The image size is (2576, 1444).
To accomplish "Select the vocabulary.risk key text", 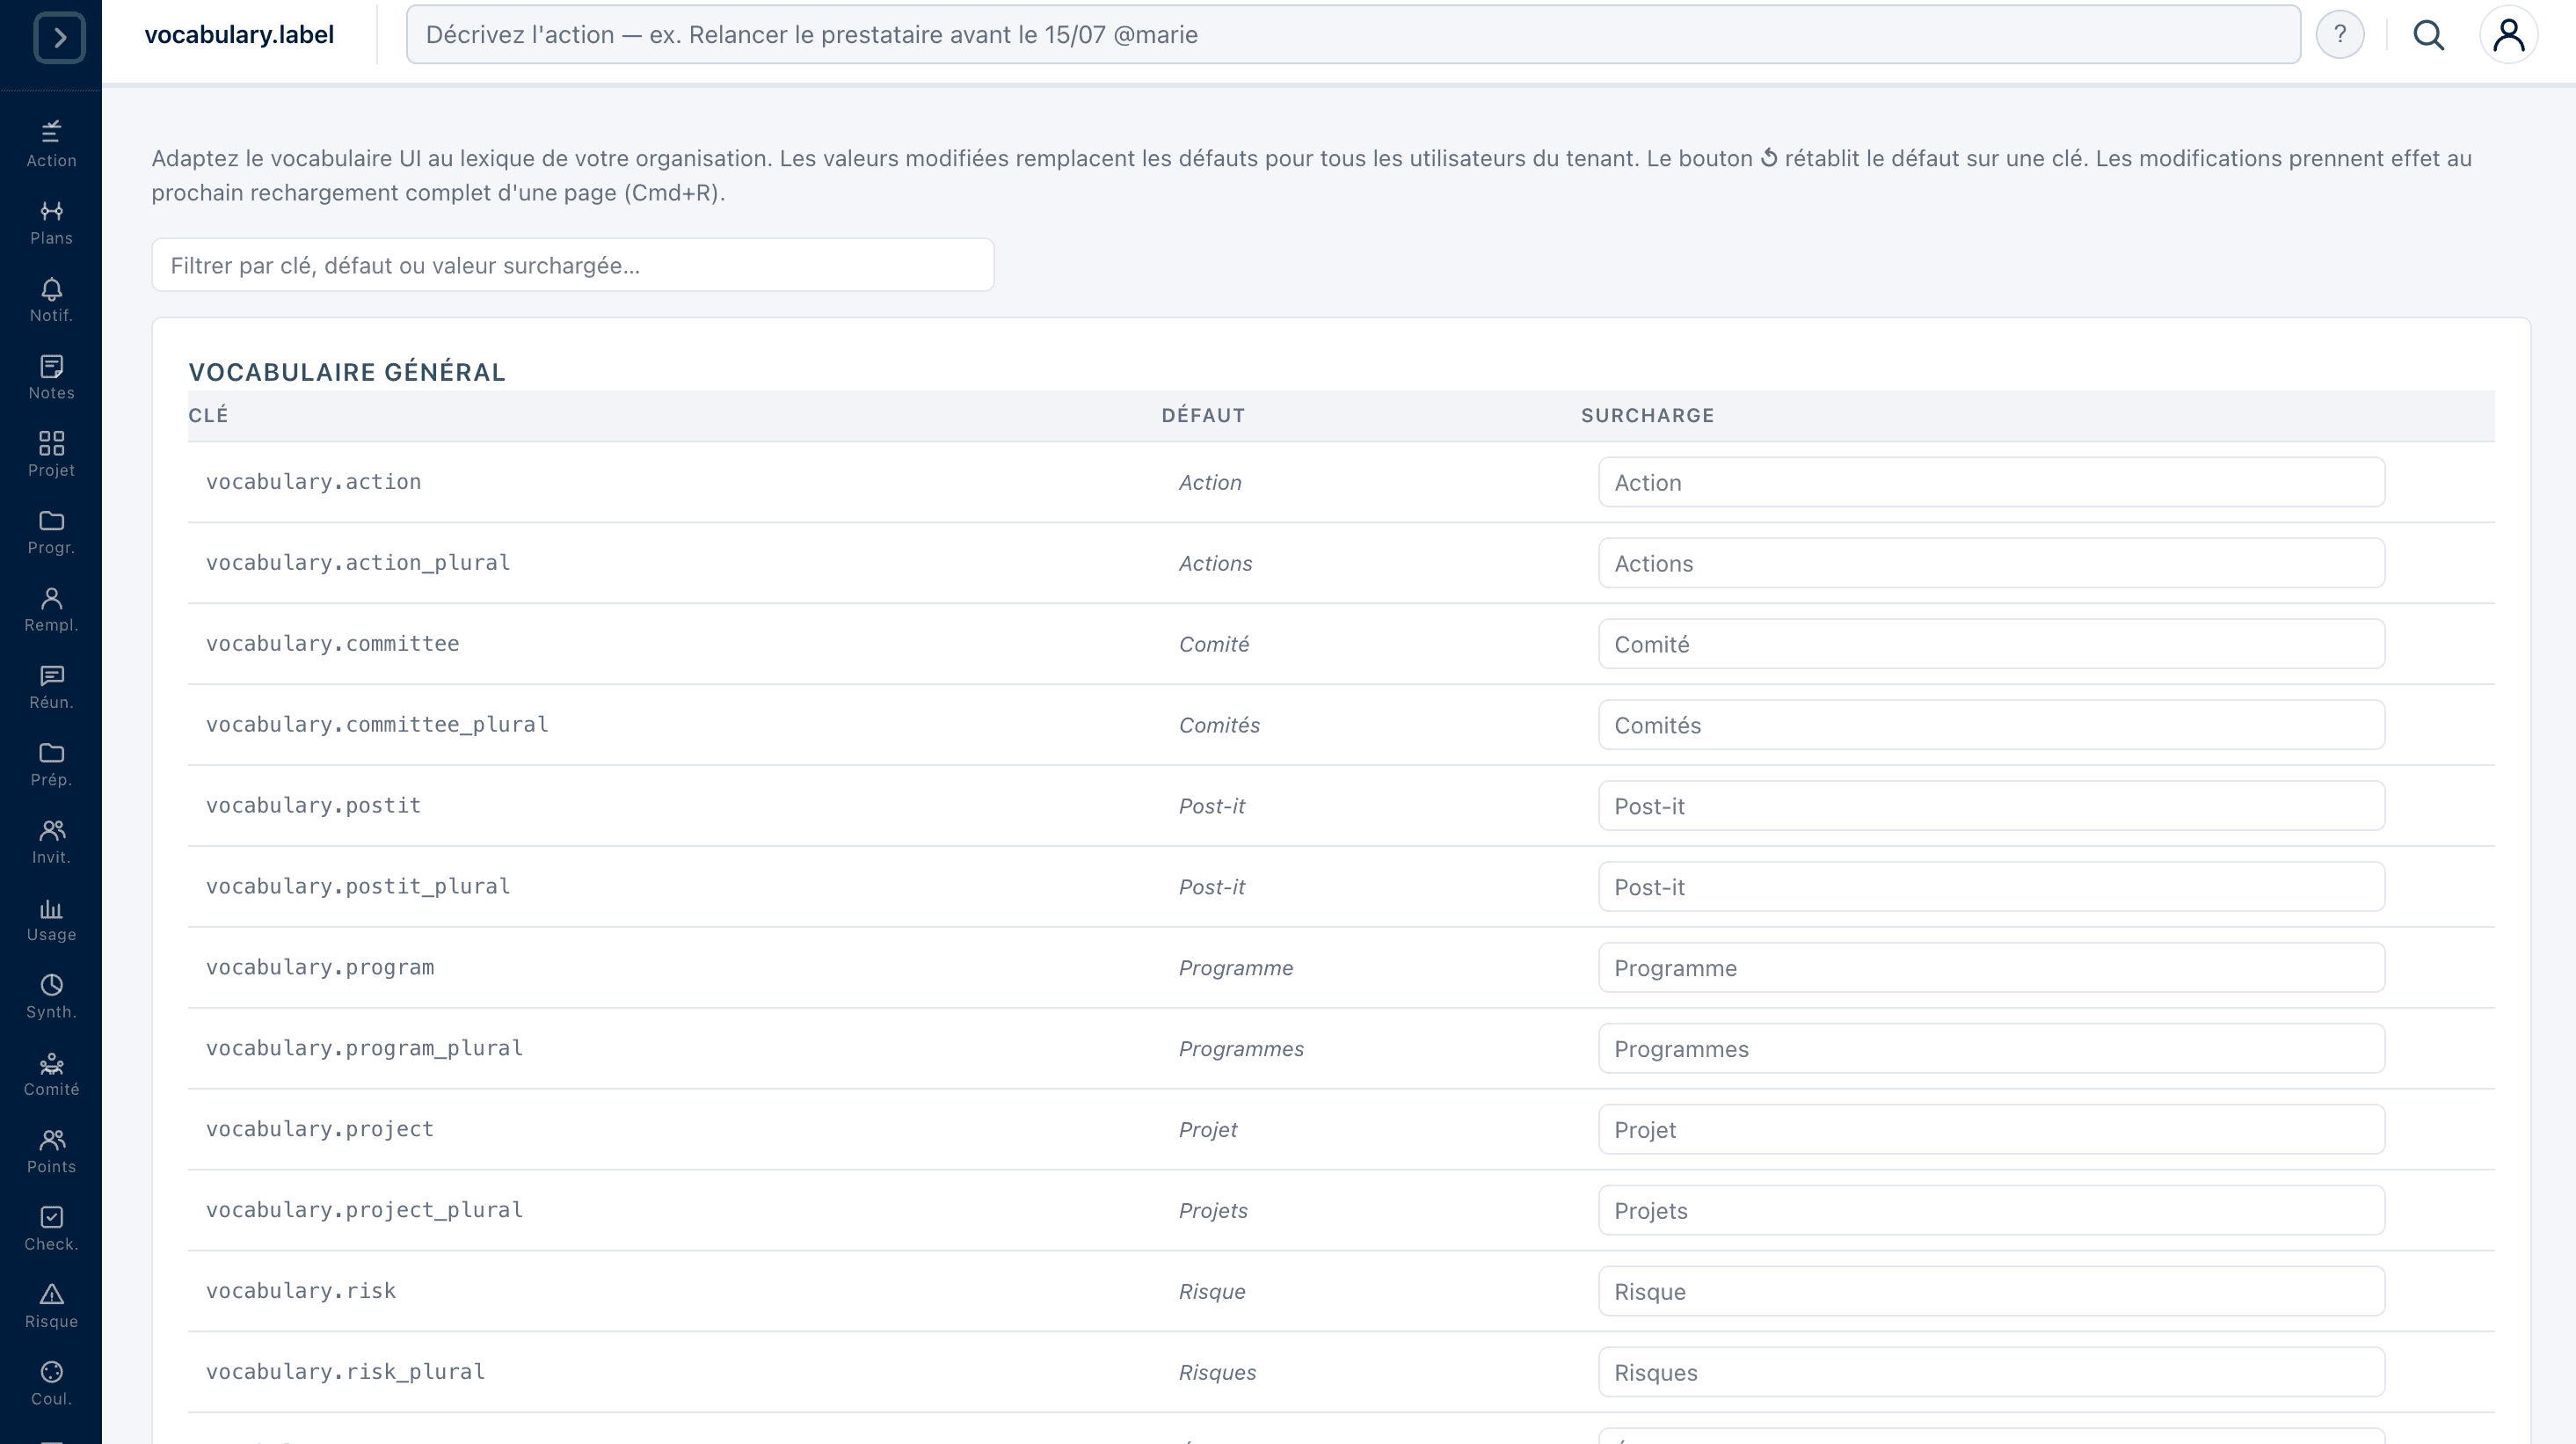I will coord(301,1292).
